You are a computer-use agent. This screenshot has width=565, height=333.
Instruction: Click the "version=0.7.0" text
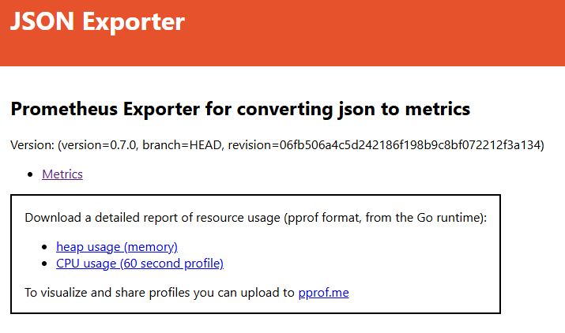(x=96, y=145)
